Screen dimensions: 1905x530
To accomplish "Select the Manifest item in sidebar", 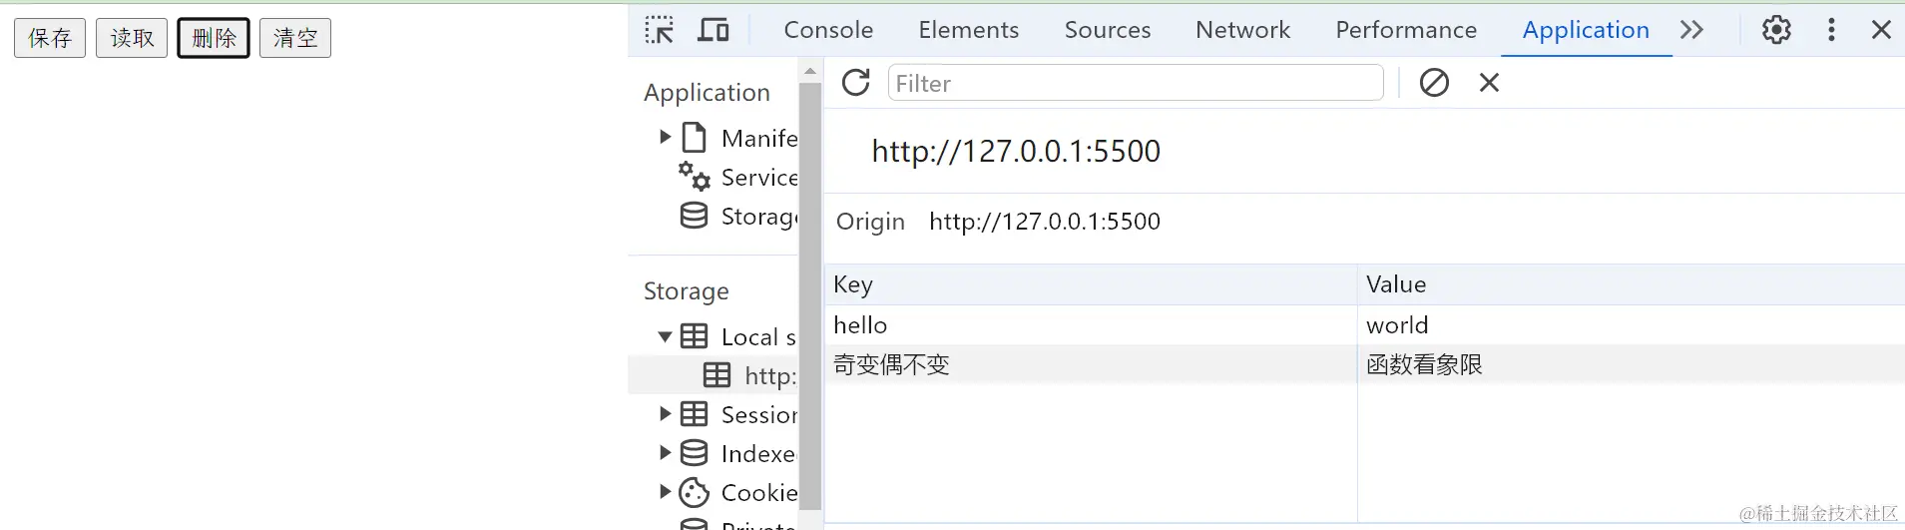I will pos(758,138).
